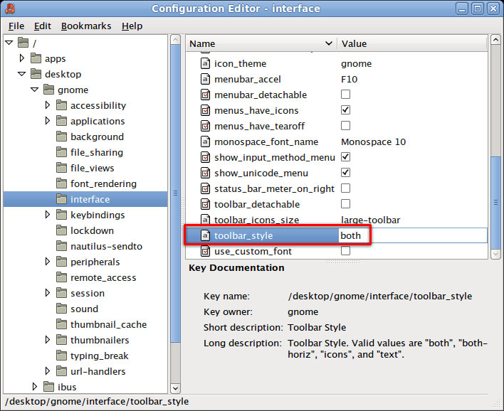This screenshot has width=504, height=411.
Task: Expand the session folder arrow
Action: point(48,293)
